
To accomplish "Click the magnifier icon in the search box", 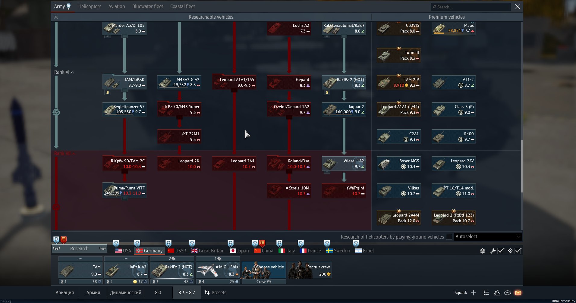I will click(x=434, y=7).
